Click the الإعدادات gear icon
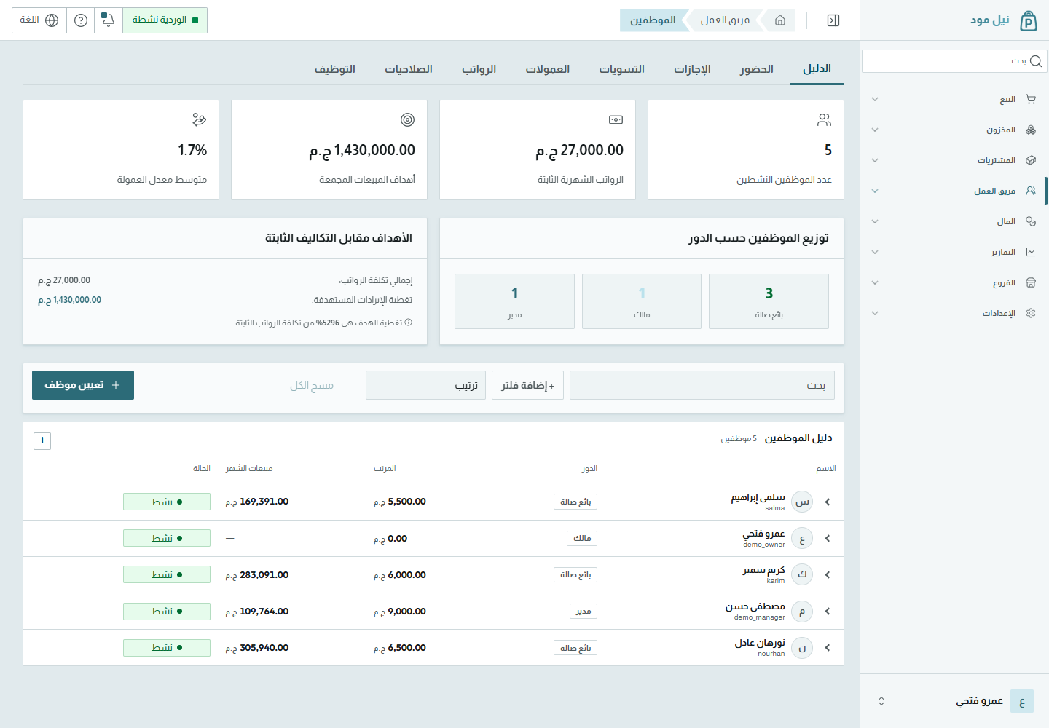The height and width of the screenshot is (728, 1049). tap(1031, 313)
